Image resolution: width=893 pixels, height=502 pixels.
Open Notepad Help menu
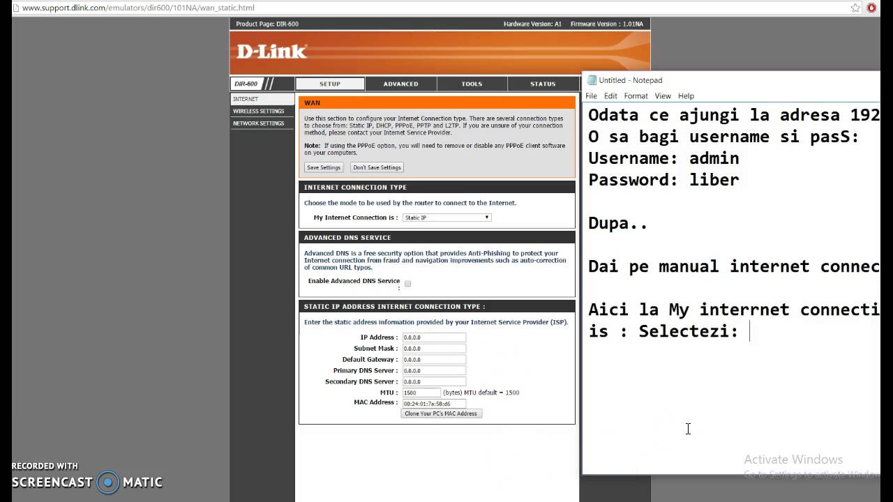686,96
